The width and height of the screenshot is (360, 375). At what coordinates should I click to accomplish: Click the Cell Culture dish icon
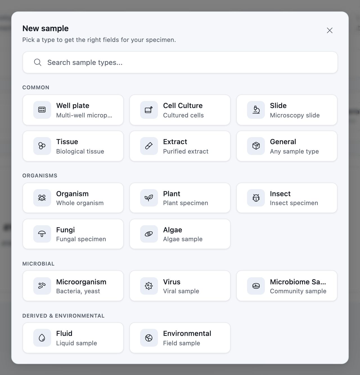(x=149, y=110)
